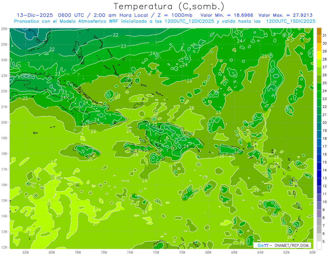Viewport: 332px width, 256px height.
Task: Click valid-until time '1200UTC_15DIC2025'
Action: coord(291,21)
